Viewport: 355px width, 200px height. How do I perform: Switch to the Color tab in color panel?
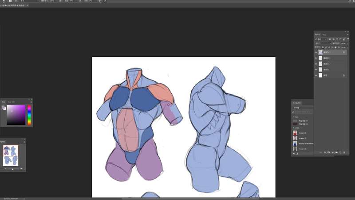pos(4,102)
